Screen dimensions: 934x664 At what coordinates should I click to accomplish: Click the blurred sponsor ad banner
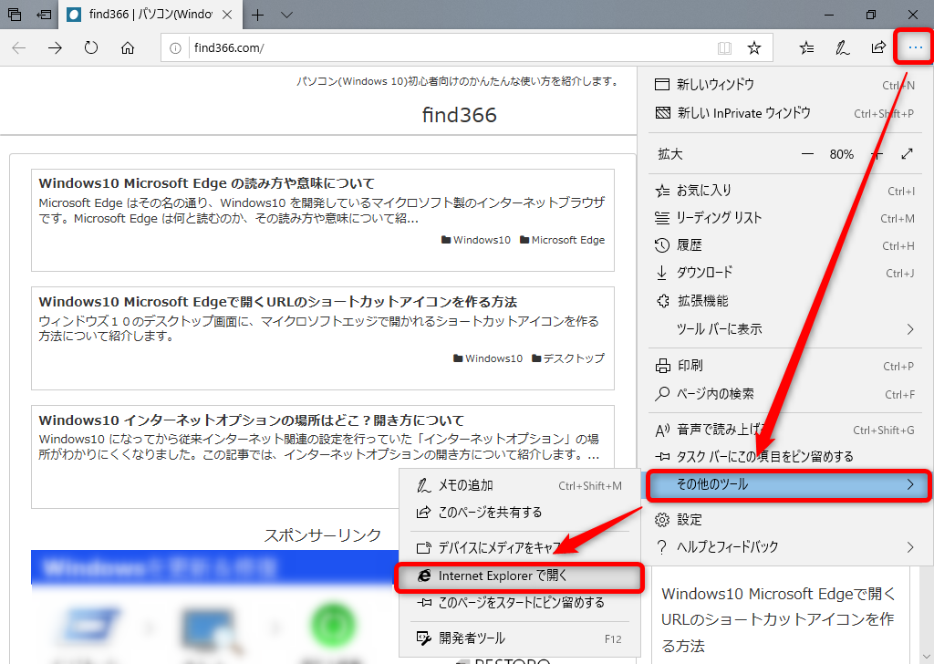pos(214,607)
